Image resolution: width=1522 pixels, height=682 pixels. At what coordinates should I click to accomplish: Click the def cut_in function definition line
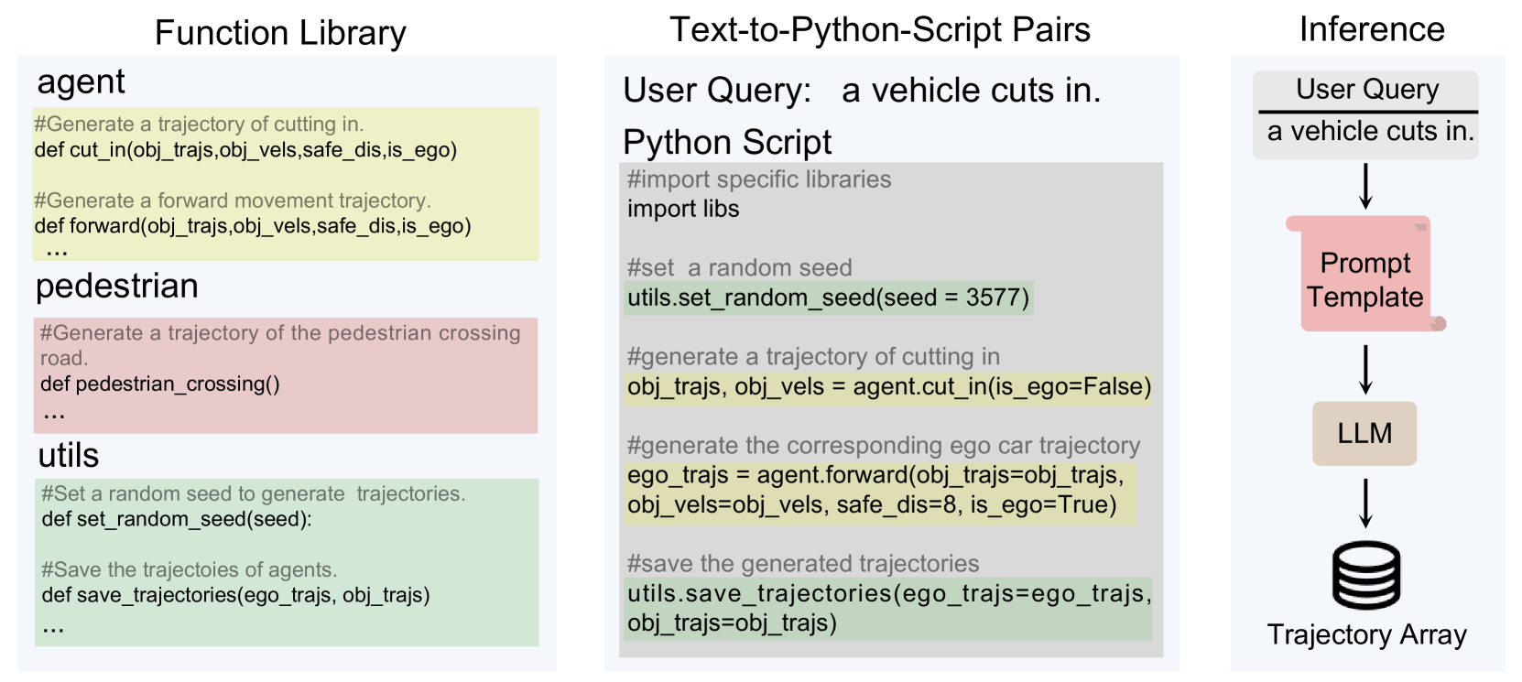point(245,150)
